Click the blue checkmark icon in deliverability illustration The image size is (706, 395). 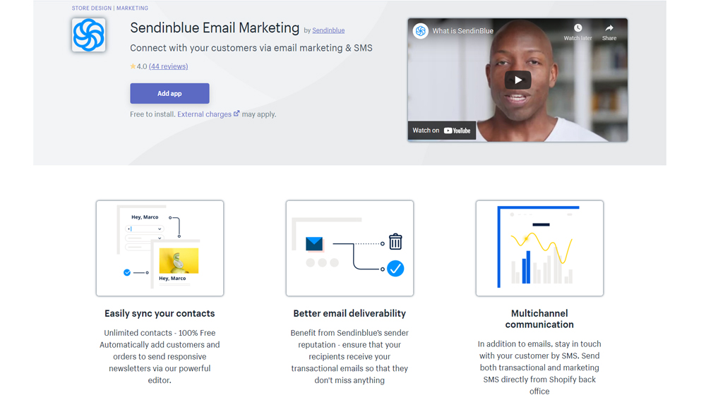[395, 269]
